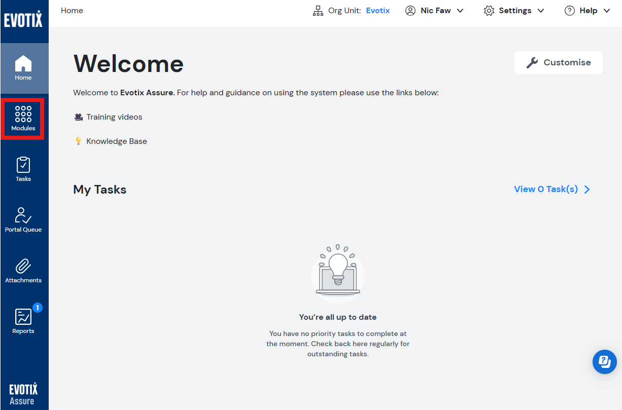Click the "You're all up to date" text

338,317
